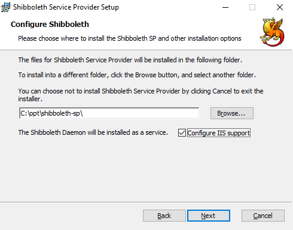Click the 'Please choose where to install' subtitle
This screenshot has width=293, height=230.
tap(130, 38)
